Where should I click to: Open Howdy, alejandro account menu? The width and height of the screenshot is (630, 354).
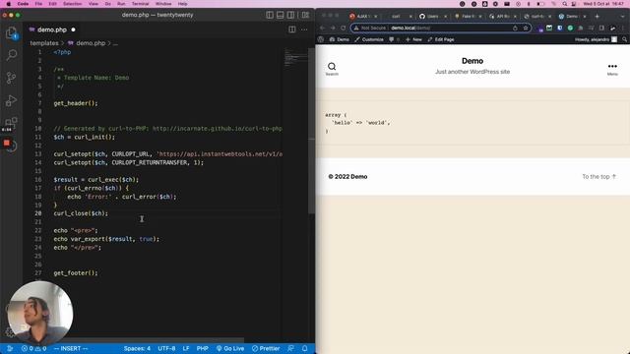596,39
